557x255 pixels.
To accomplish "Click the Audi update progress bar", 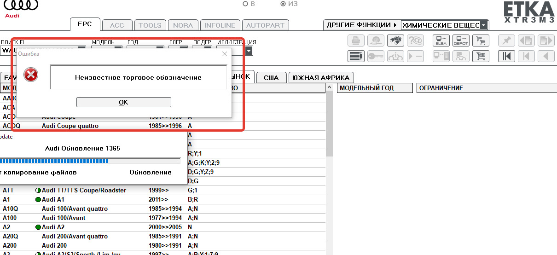I will click(90, 161).
